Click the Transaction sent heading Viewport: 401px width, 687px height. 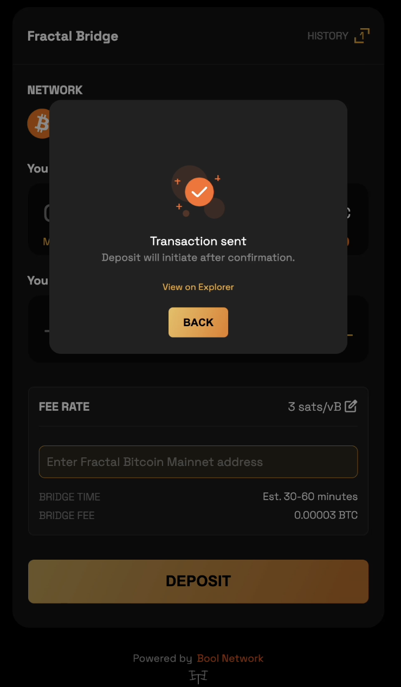click(198, 241)
